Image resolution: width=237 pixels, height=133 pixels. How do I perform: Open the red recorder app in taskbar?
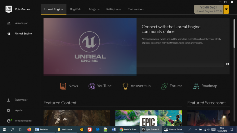tap(90, 130)
